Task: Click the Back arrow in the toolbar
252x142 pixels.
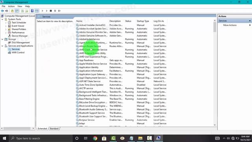Action: tap(2, 11)
